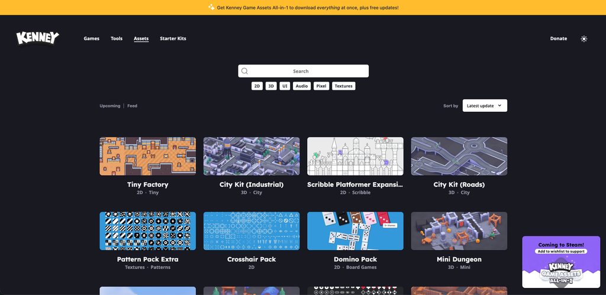Go to the Tools page
Screen dimensions: 606x295
point(117,38)
